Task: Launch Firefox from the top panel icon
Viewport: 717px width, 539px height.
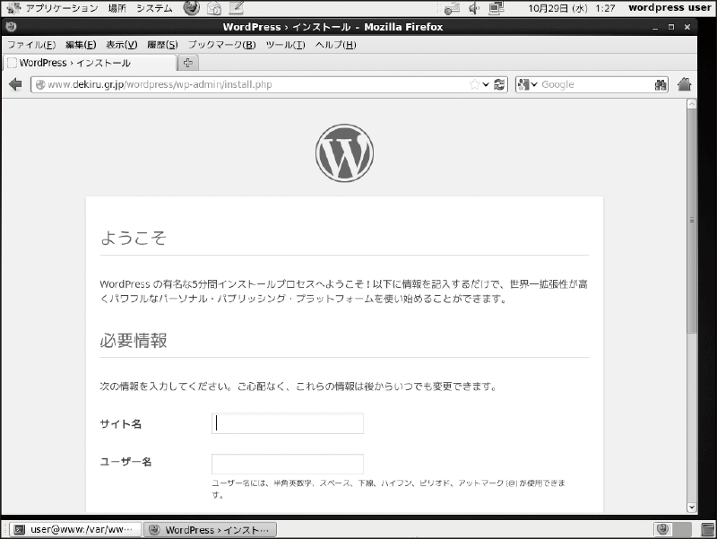Action: tap(192, 8)
